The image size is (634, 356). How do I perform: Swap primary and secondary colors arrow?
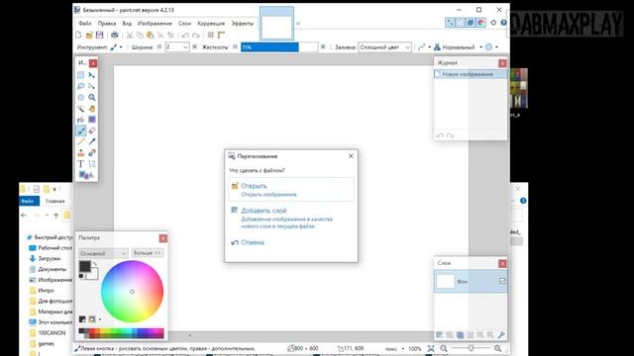[95, 263]
